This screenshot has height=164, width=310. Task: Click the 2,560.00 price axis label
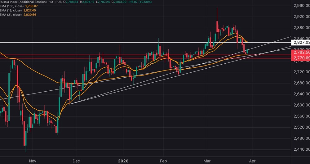tap(302, 116)
